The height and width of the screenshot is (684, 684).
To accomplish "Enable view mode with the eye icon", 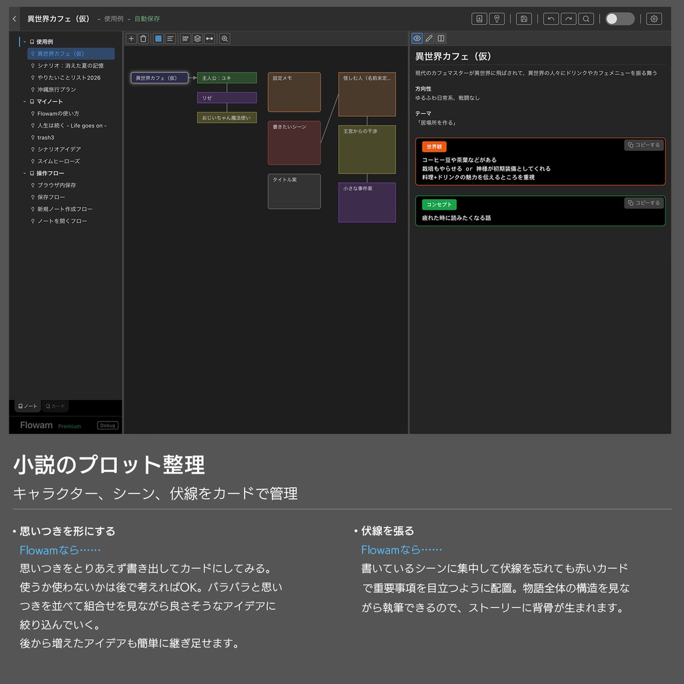I will pos(416,38).
